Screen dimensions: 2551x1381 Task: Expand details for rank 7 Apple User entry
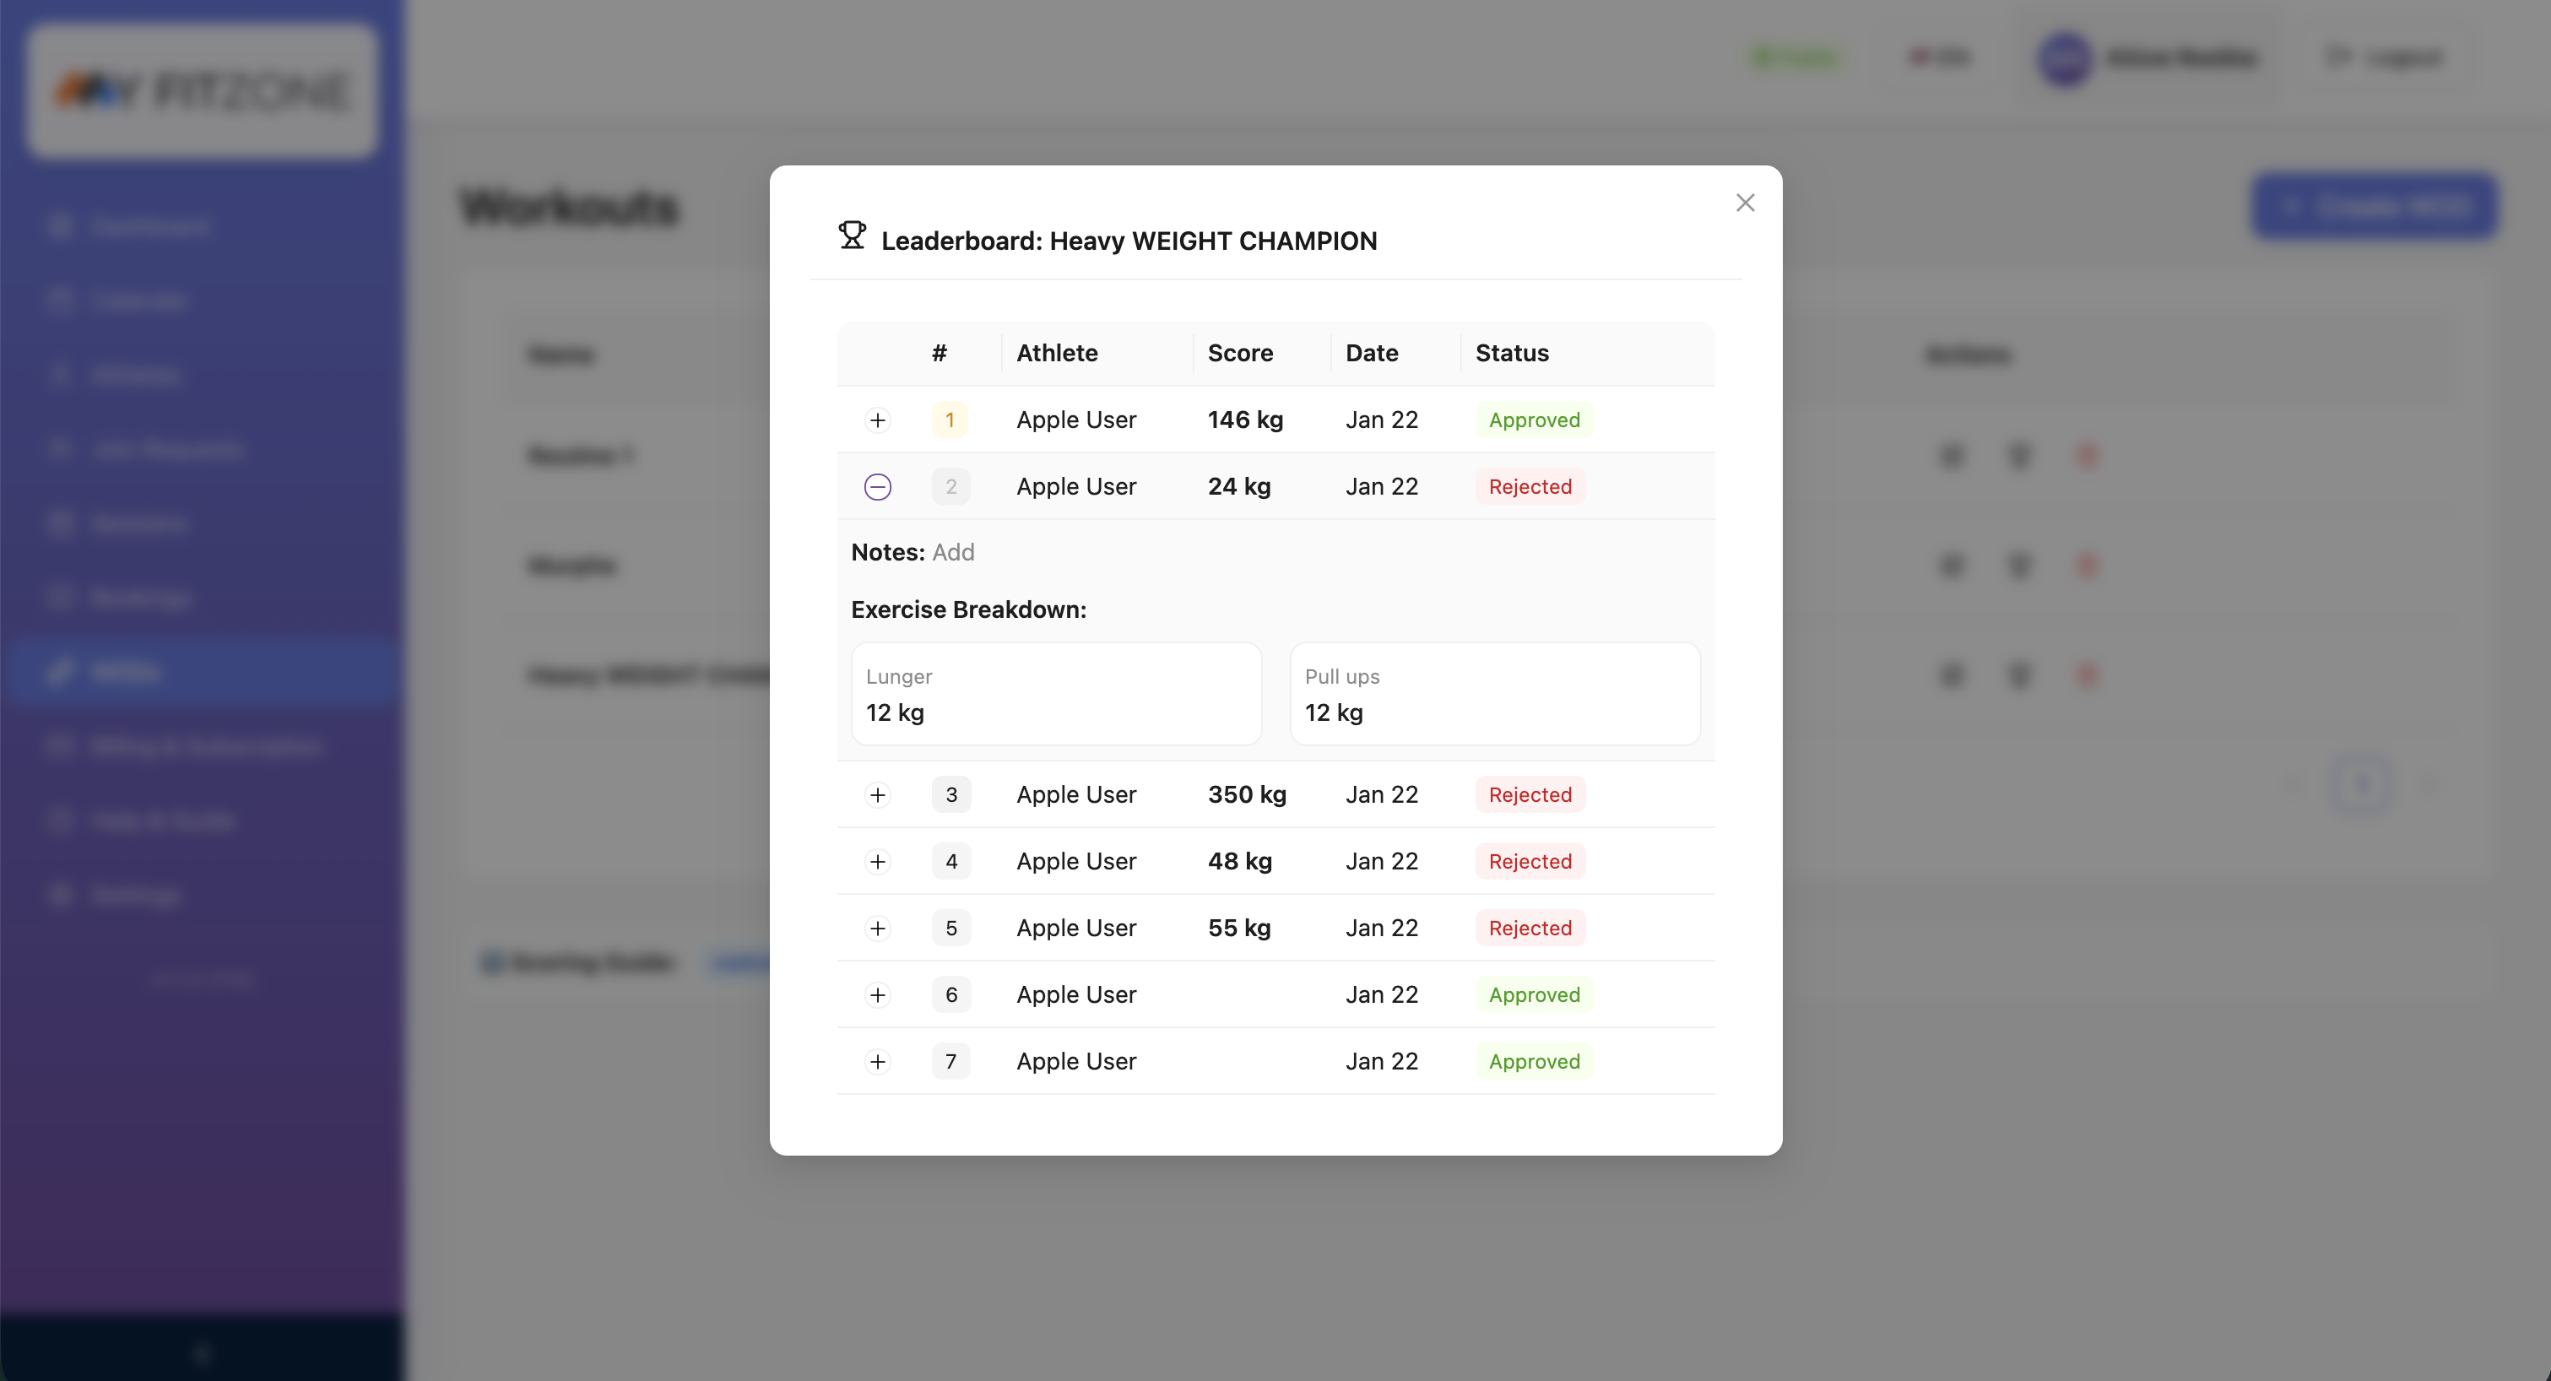pyautogui.click(x=877, y=1060)
